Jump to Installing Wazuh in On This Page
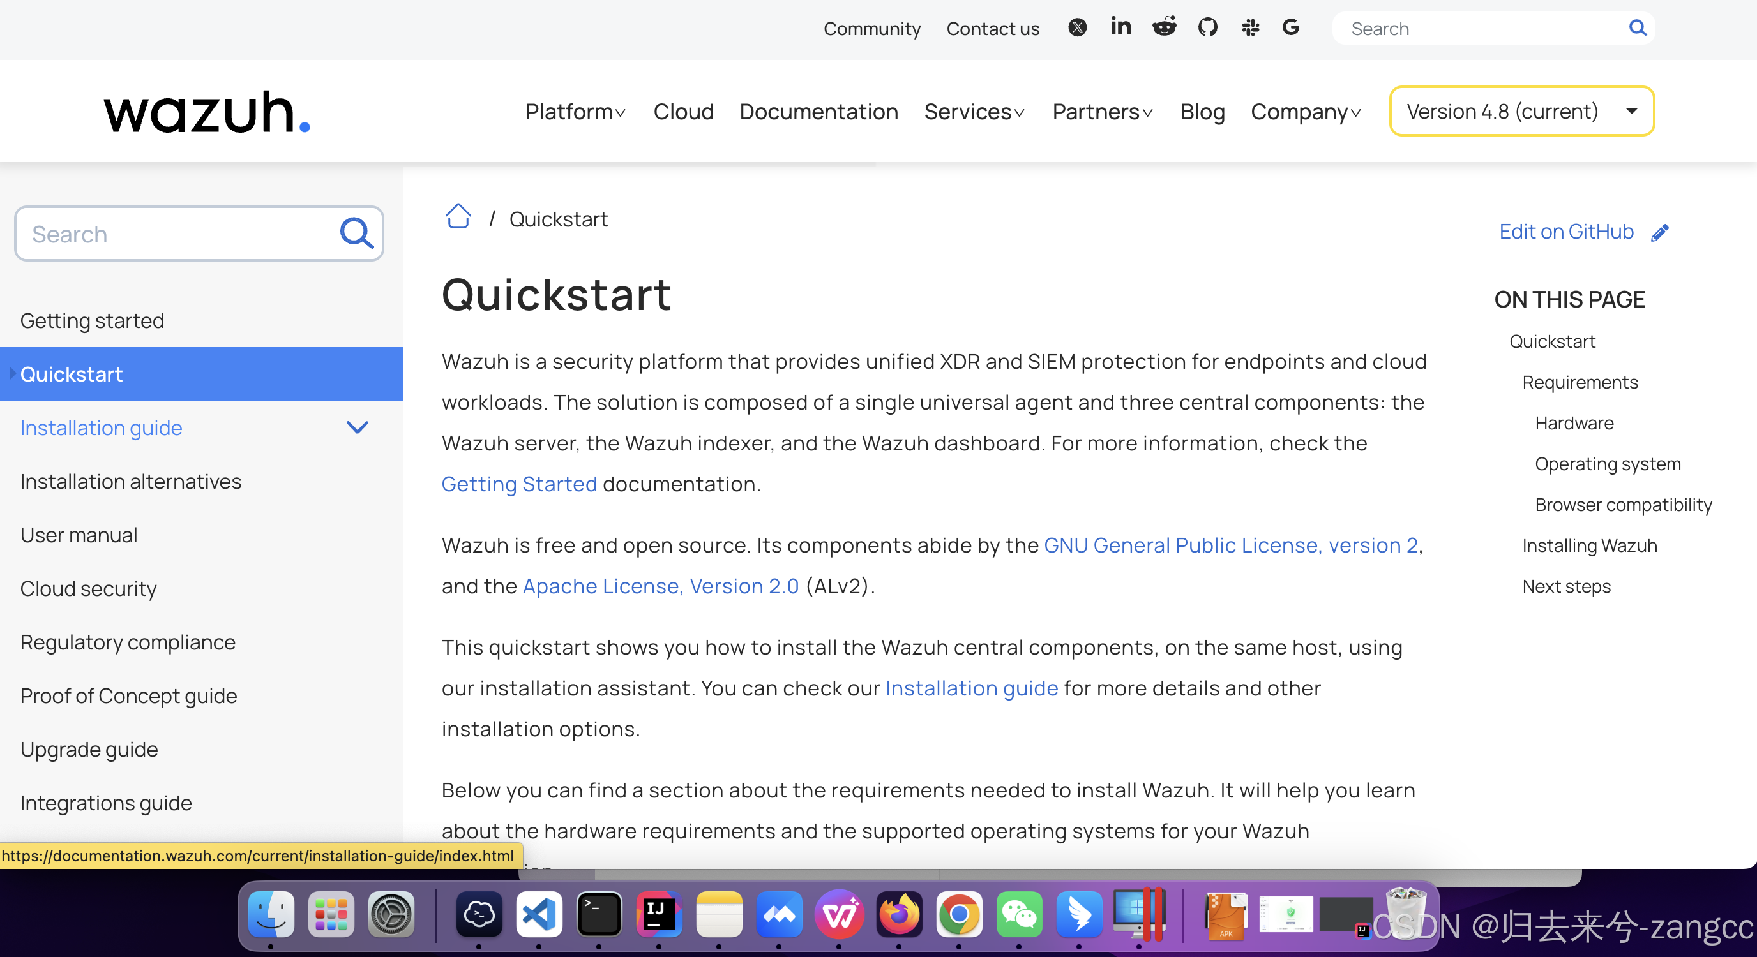This screenshot has height=957, width=1757. [1589, 546]
